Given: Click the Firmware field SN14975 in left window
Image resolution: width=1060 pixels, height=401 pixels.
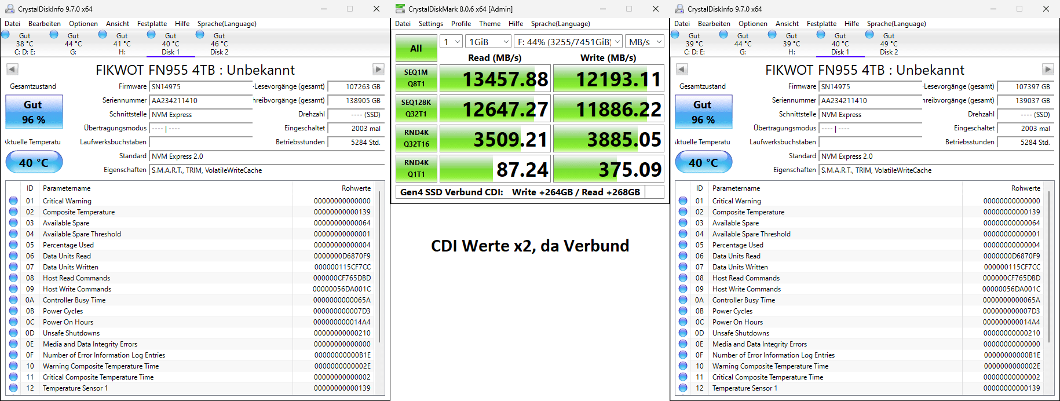Looking at the screenshot, I should click(201, 86).
